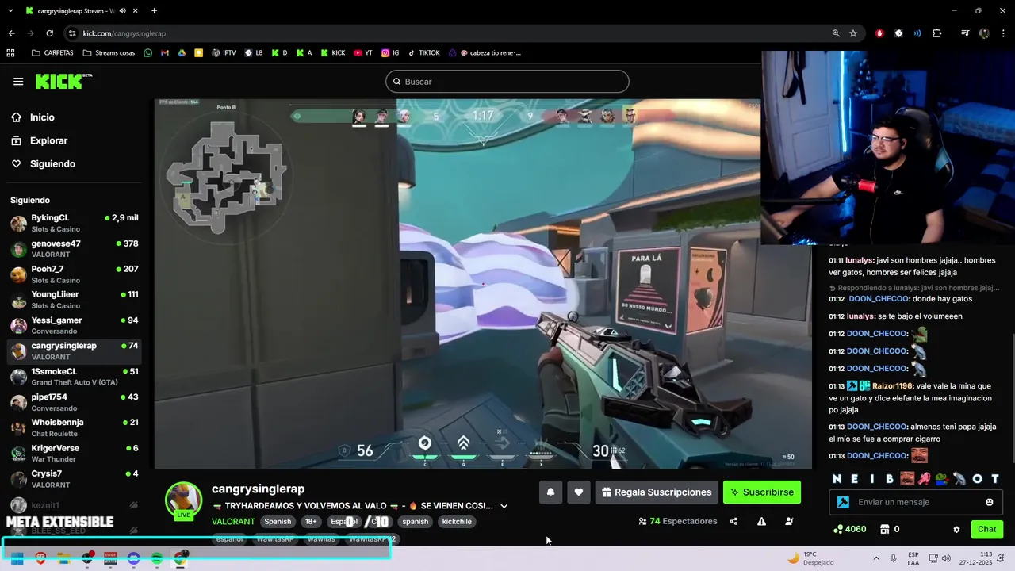Open KrigerVerse channel from sidebar

coord(75,454)
